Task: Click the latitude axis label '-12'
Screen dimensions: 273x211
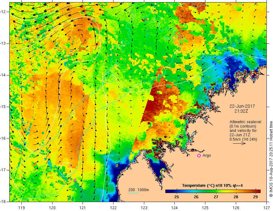Action: coord(3,12)
